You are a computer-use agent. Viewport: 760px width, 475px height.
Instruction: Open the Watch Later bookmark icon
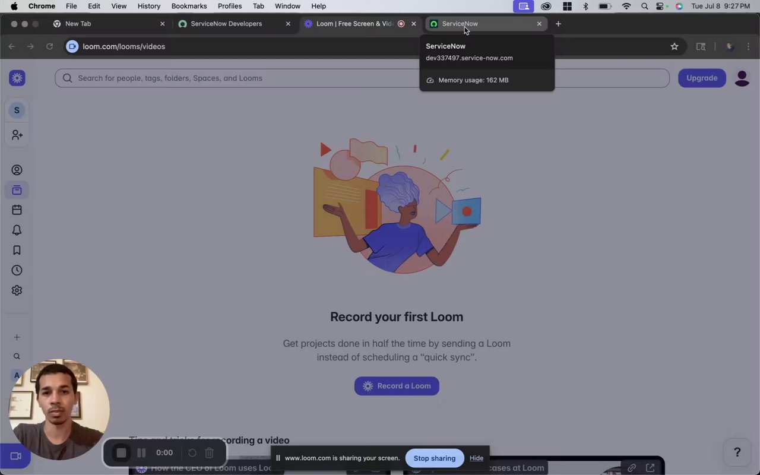[x=17, y=250]
